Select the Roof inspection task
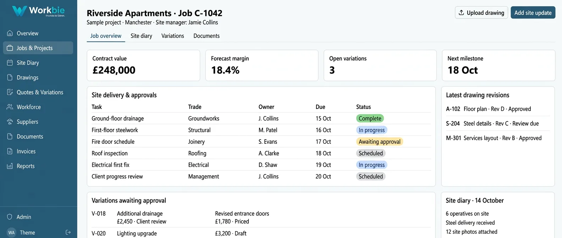The image size is (562, 238). coord(110,153)
